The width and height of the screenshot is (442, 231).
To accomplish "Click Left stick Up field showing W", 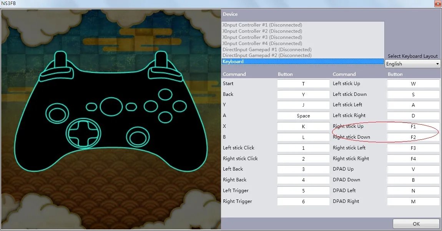I will (413, 84).
